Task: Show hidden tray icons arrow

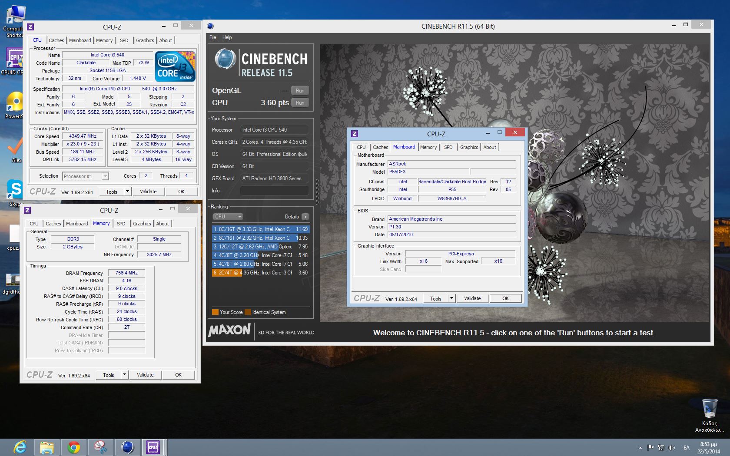Action: [640, 448]
